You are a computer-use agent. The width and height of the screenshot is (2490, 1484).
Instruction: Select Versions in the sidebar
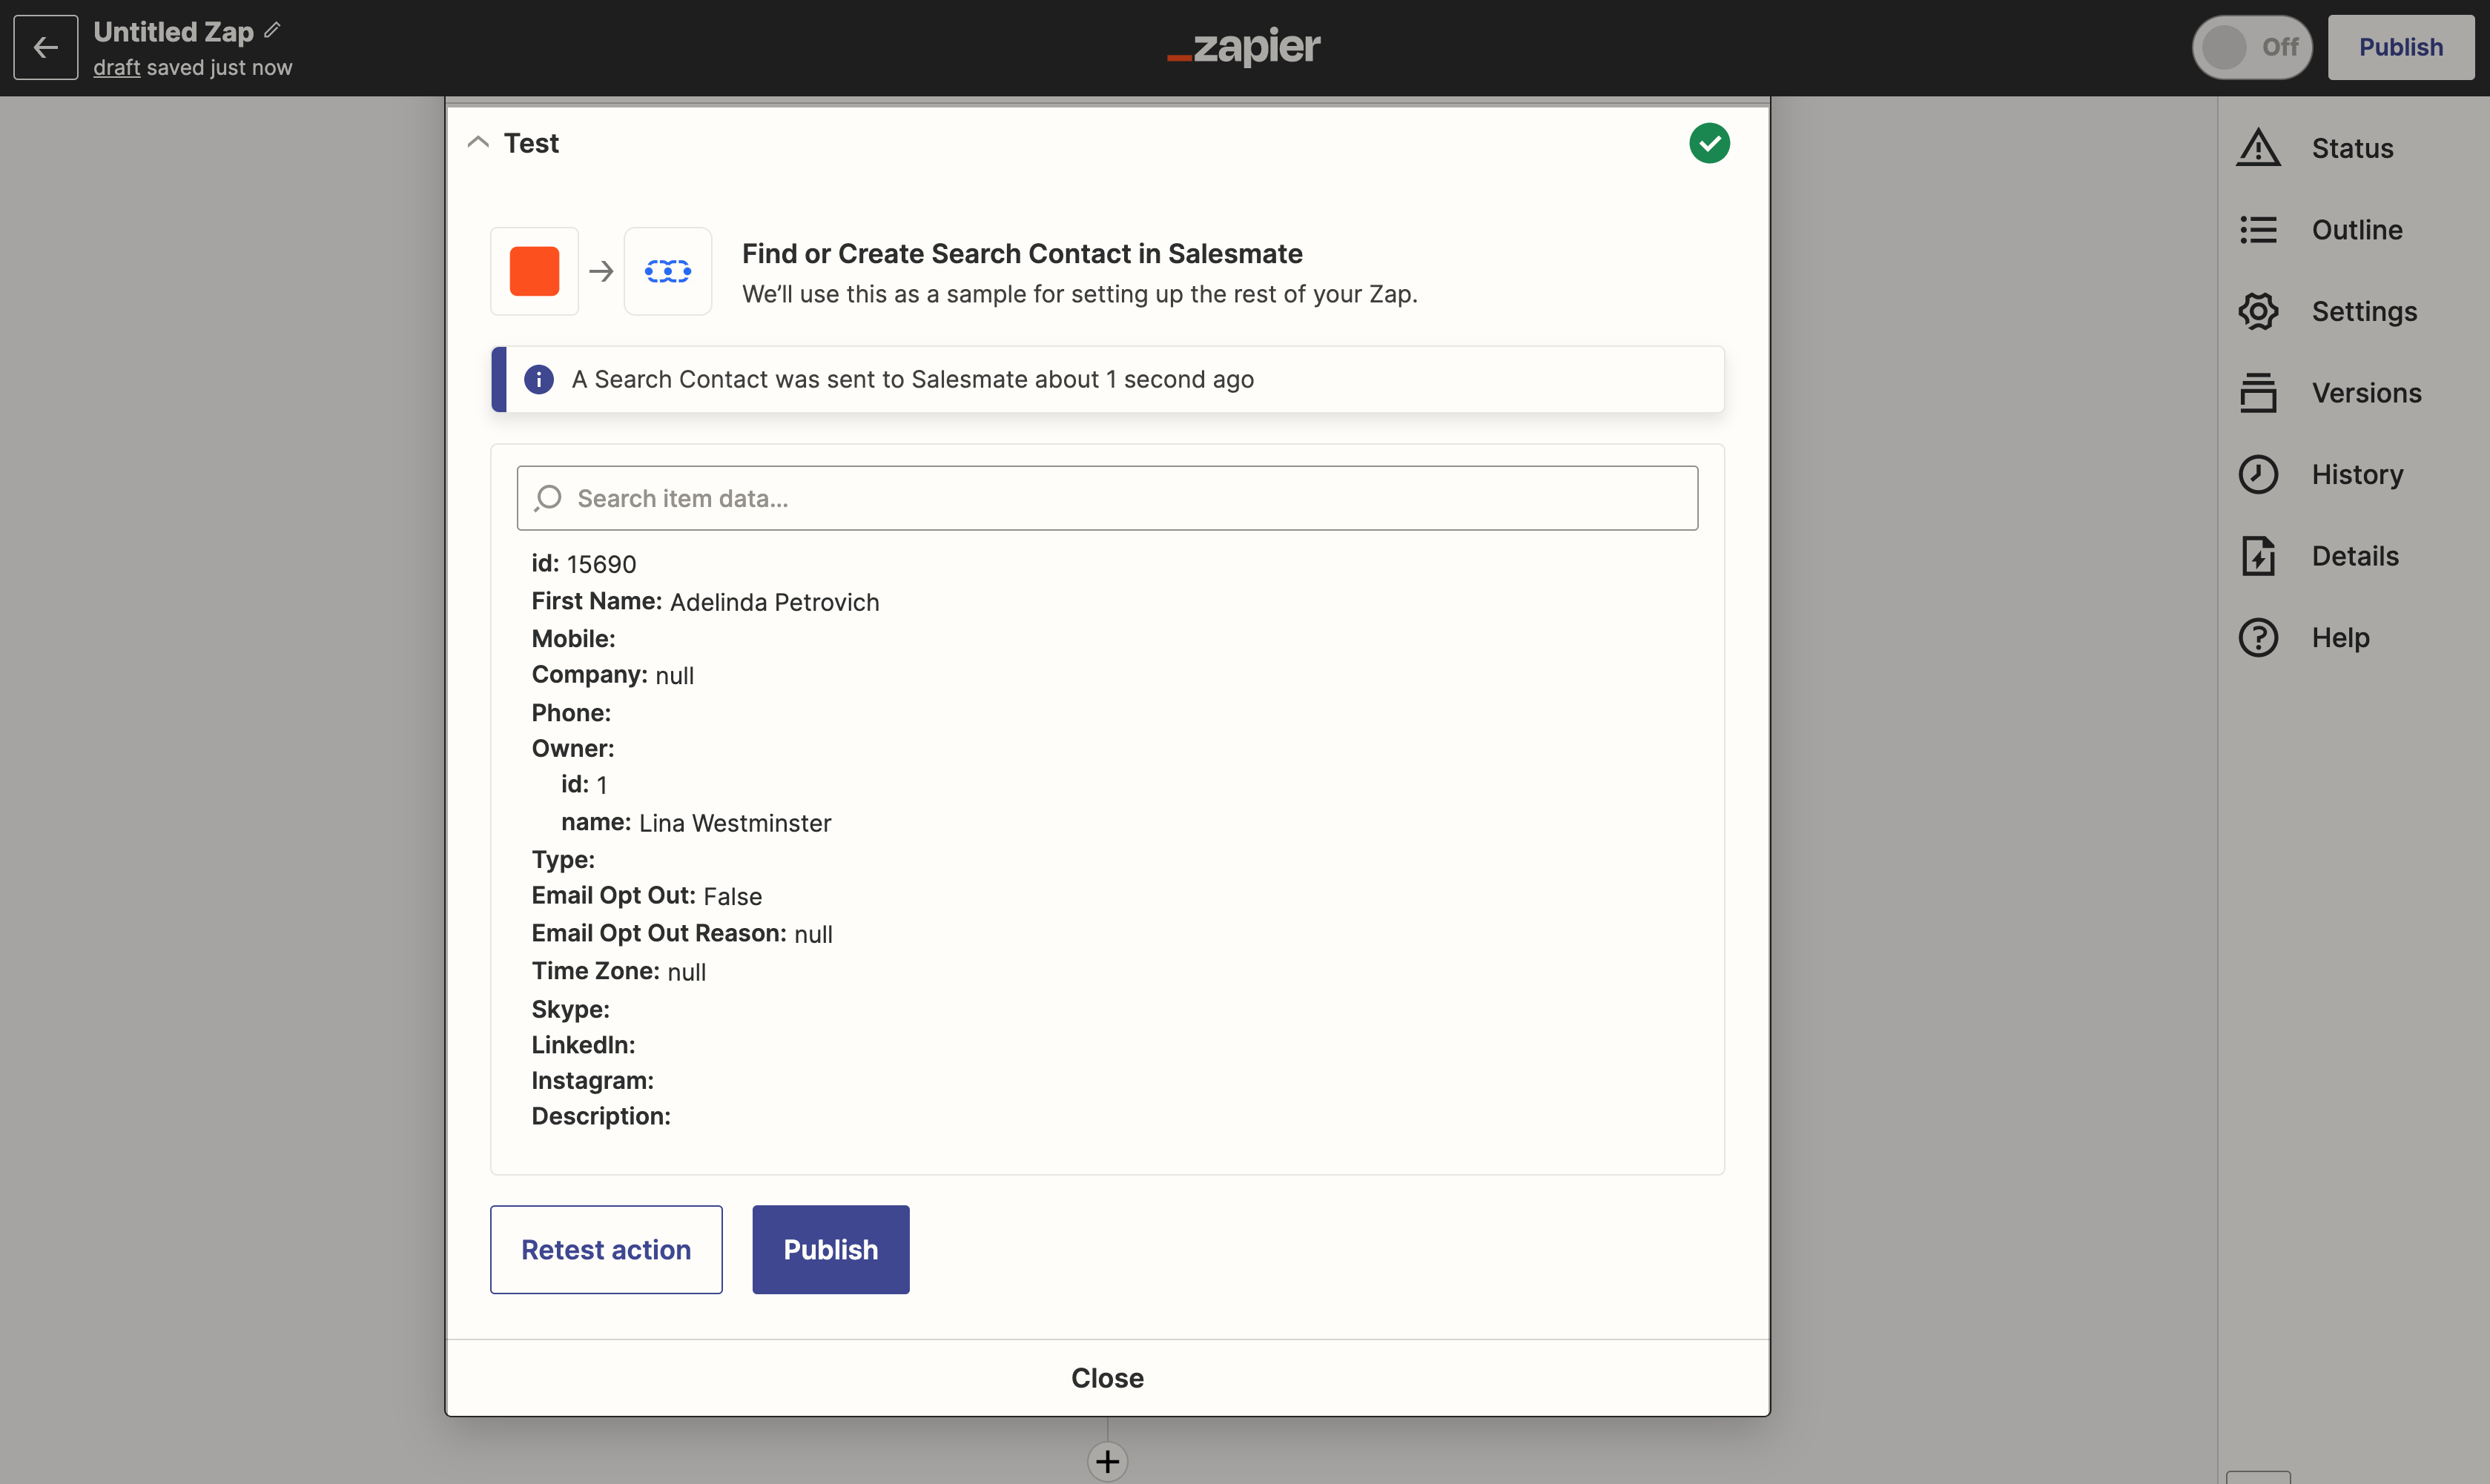click(x=2366, y=393)
